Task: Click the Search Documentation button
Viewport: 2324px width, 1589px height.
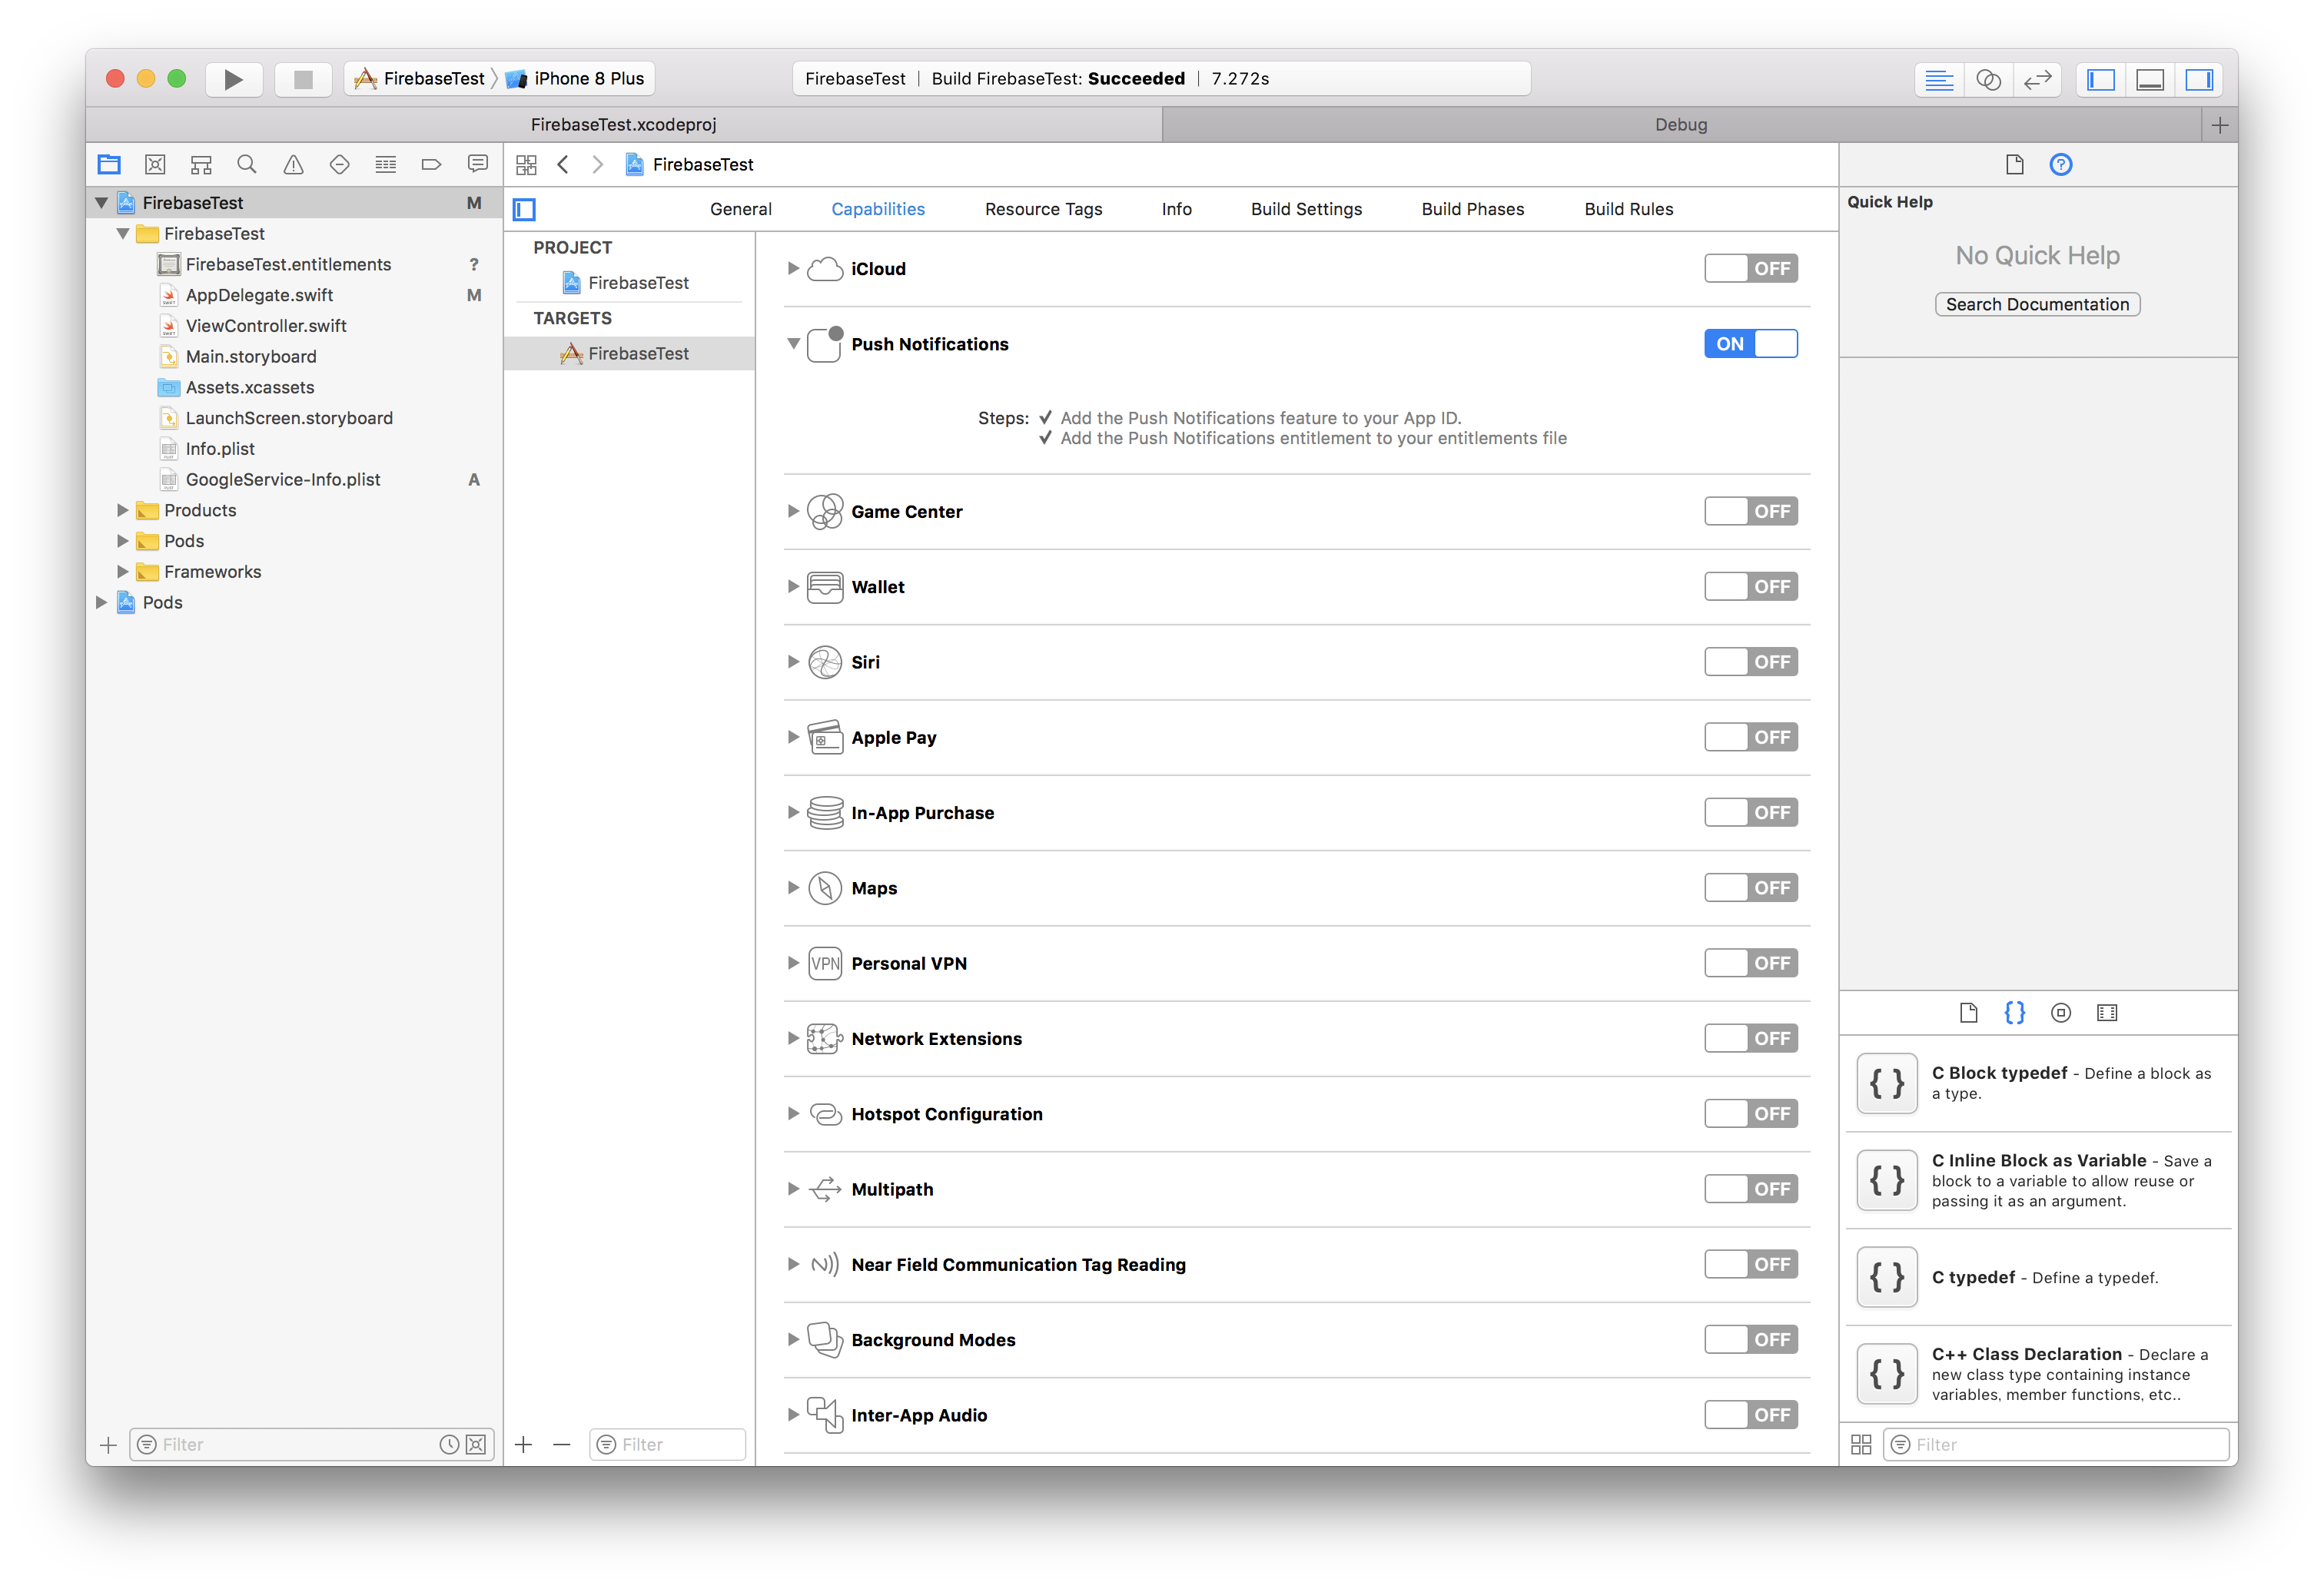Action: pos(2037,304)
